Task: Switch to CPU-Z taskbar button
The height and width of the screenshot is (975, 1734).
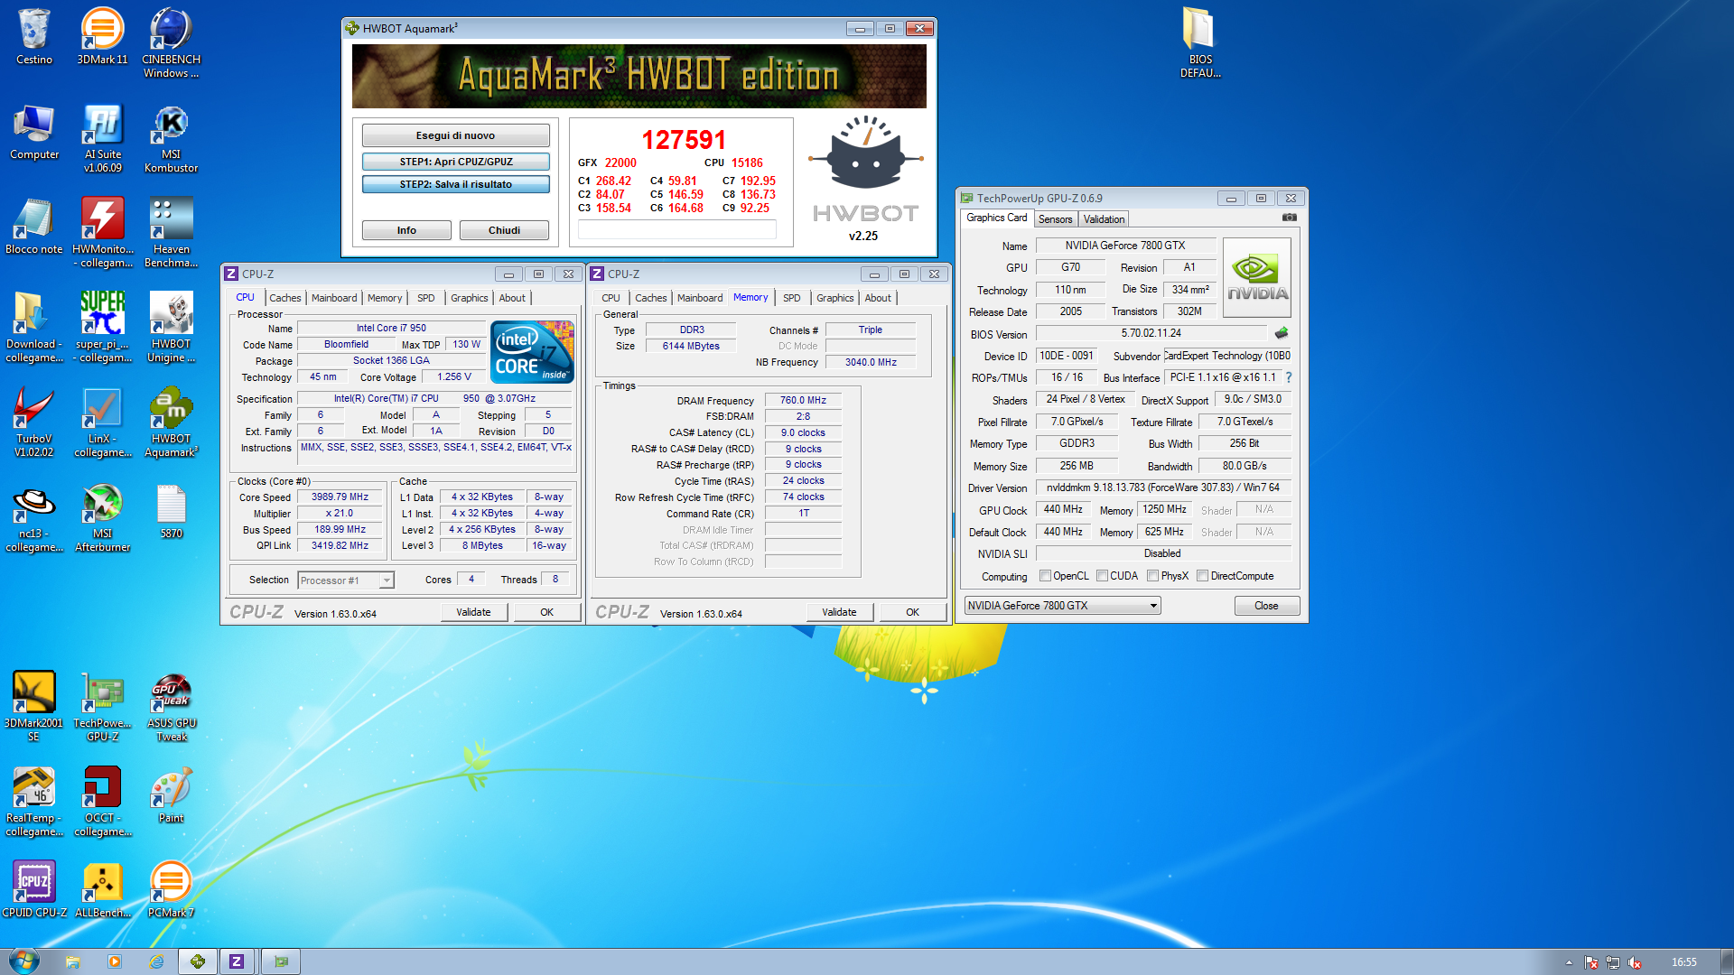Action: click(236, 961)
